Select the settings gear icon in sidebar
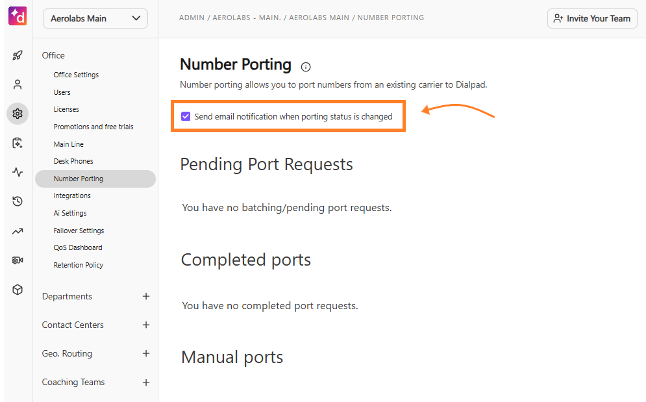This screenshot has height=402, width=646. 18,114
